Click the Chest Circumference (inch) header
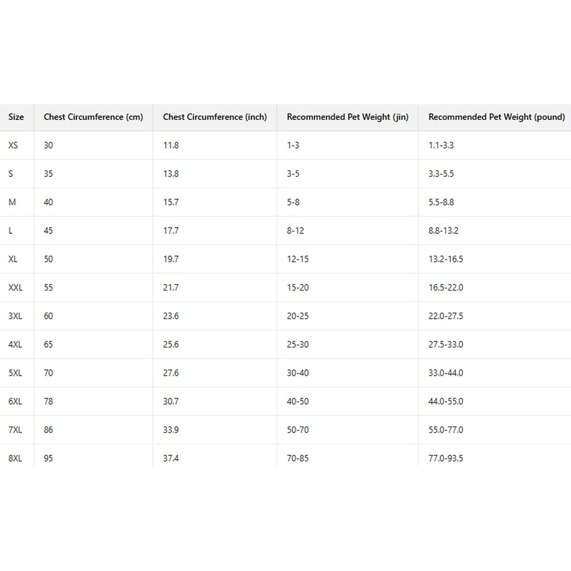 [215, 117]
